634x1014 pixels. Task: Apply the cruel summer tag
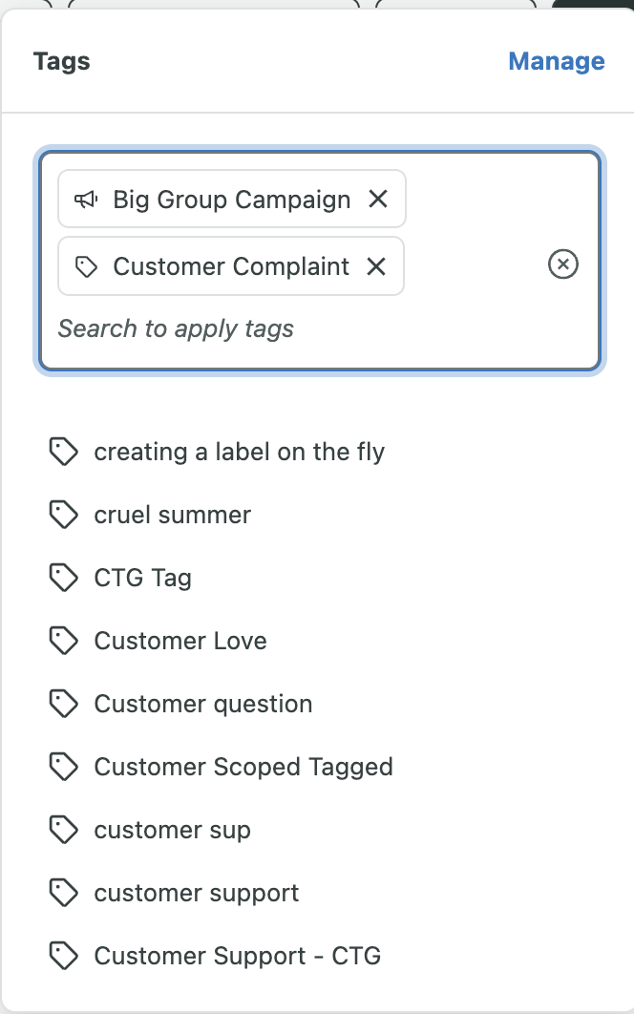pyautogui.click(x=317, y=515)
